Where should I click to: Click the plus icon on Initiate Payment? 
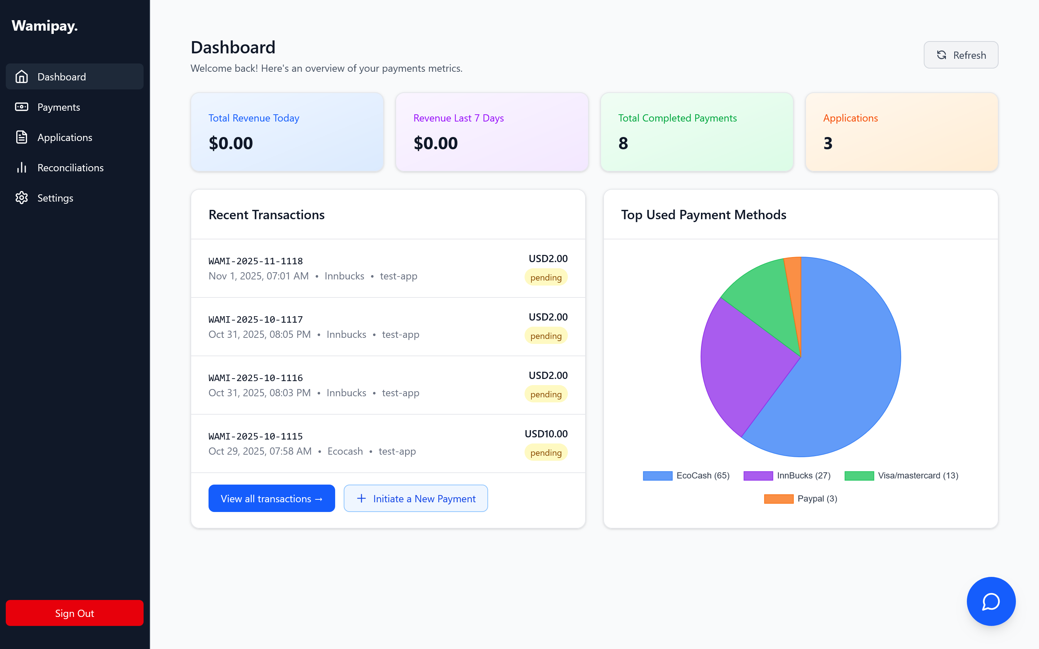(361, 498)
